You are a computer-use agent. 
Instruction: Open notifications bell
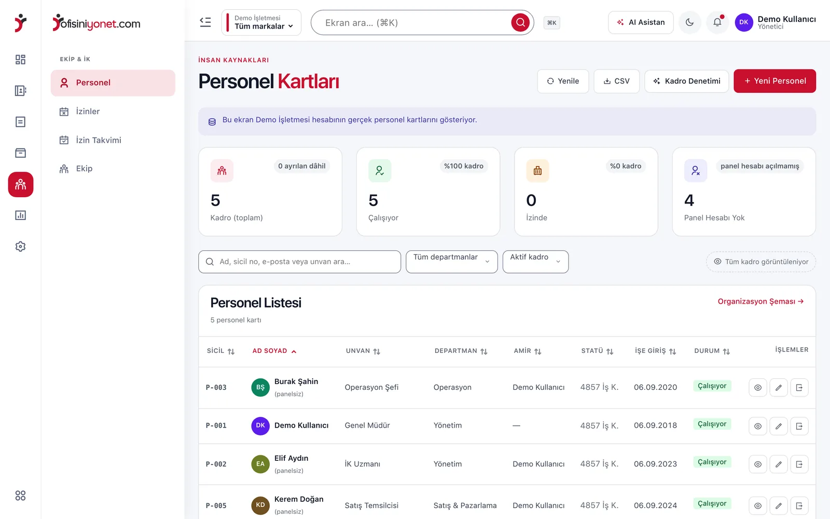[717, 22]
